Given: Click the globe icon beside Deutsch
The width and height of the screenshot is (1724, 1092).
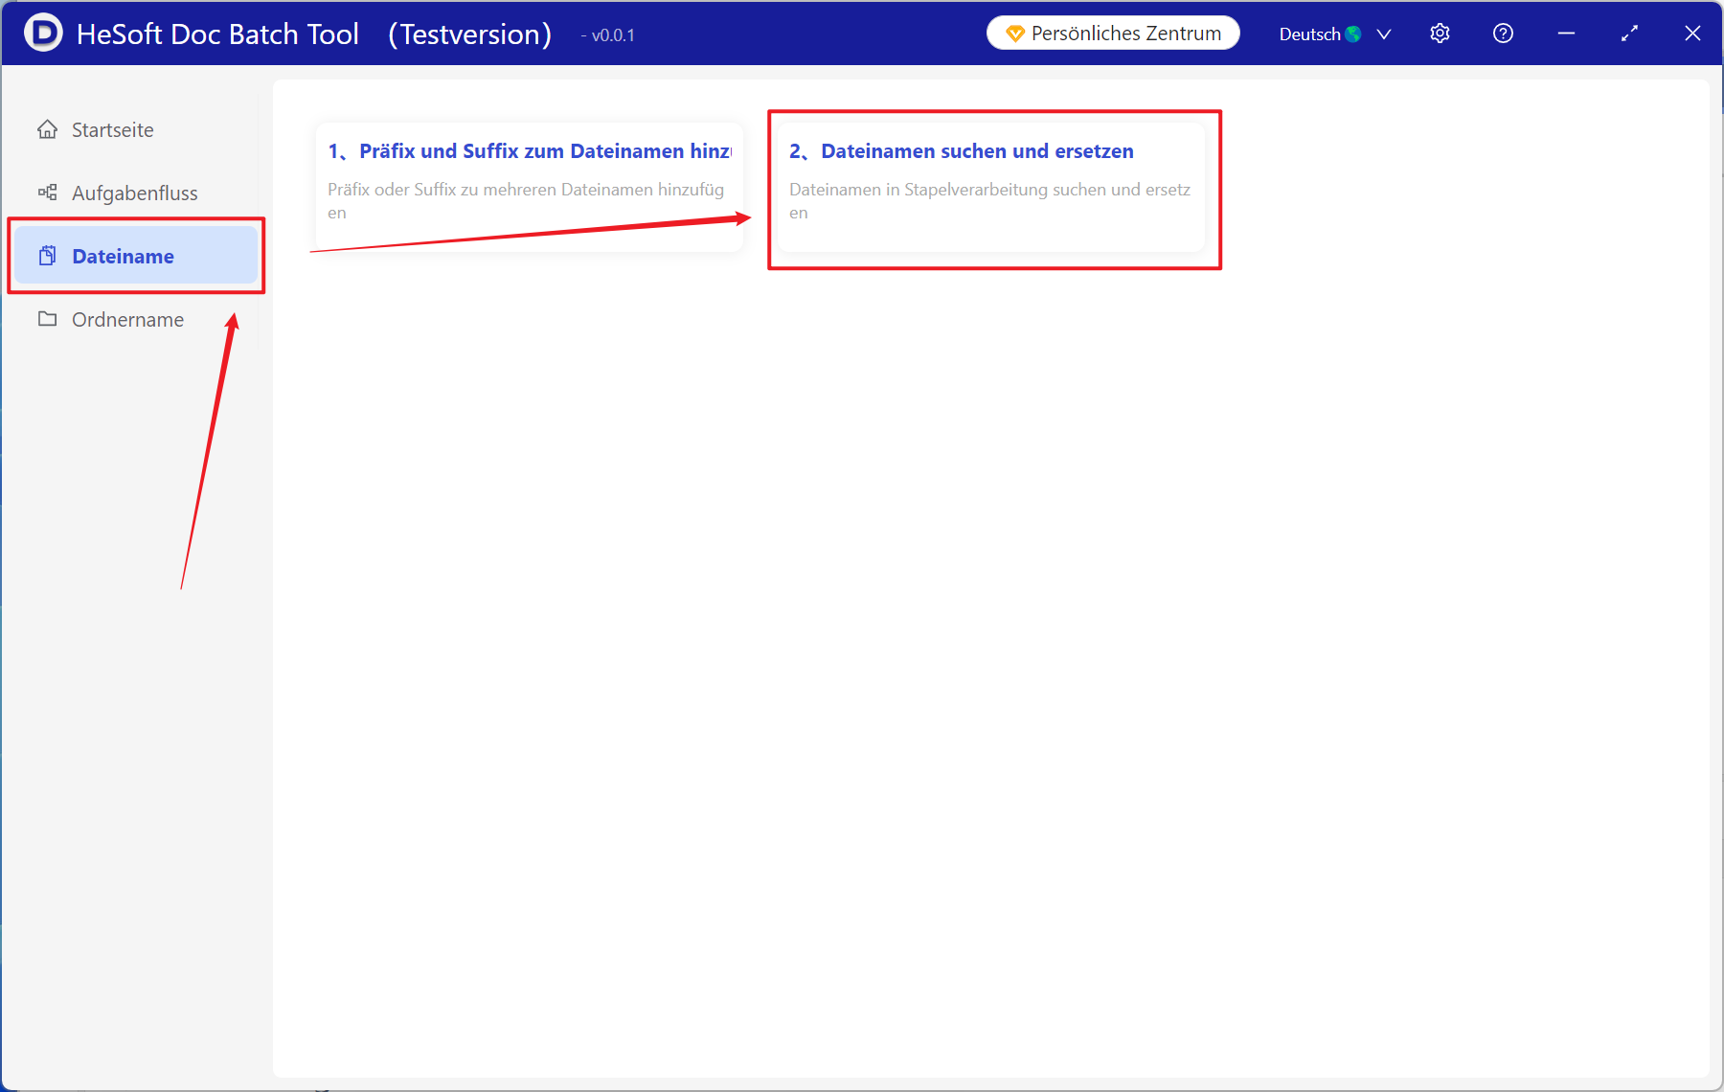Looking at the screenshot, I should point(1353,34).
